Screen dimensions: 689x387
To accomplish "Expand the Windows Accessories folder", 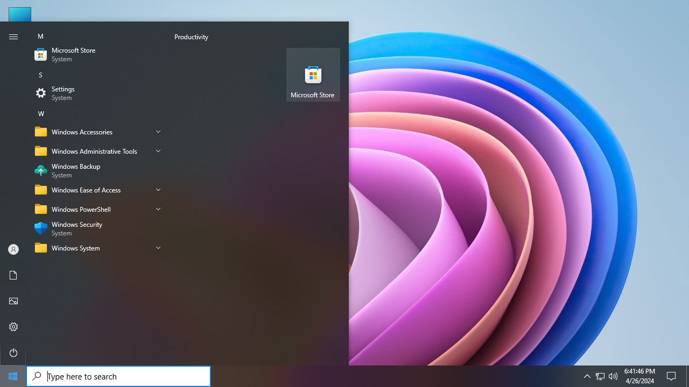I will 98,132.
